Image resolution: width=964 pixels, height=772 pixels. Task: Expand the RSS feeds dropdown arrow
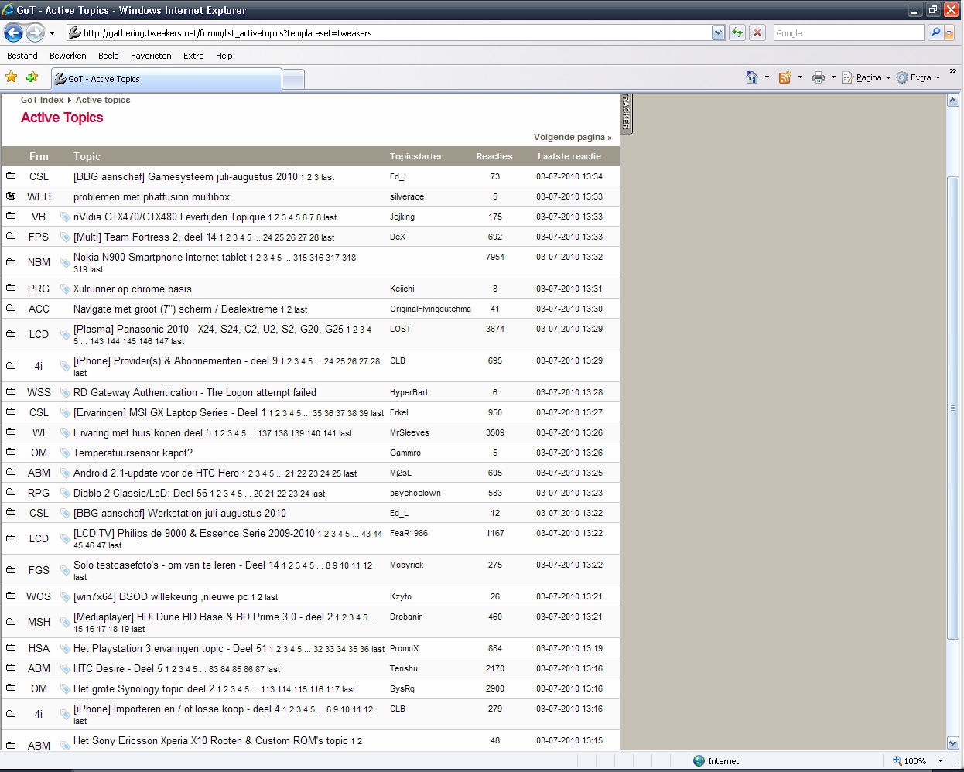coord(800,77)
